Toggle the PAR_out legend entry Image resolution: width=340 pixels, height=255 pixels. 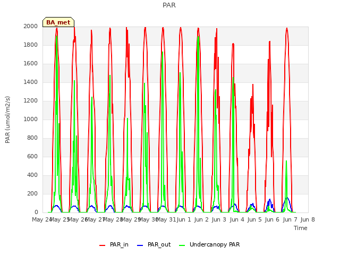(154, 244)
